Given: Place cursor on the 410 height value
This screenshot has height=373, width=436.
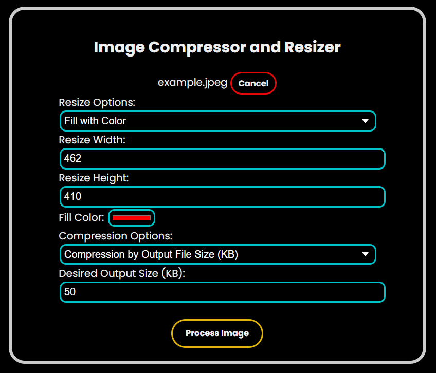Looking at the screenshot, I should (72, 197).
